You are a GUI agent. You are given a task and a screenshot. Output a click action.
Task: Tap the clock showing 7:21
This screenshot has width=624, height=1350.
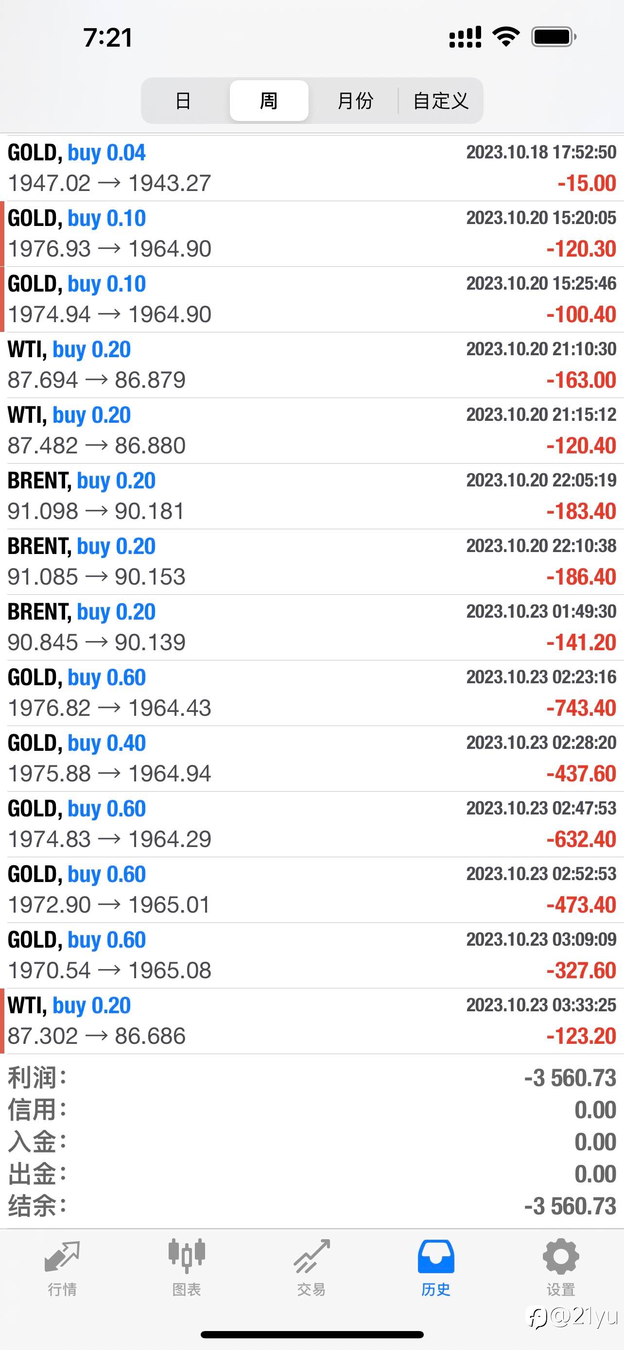pyautogui.click(x=107, y=38)
